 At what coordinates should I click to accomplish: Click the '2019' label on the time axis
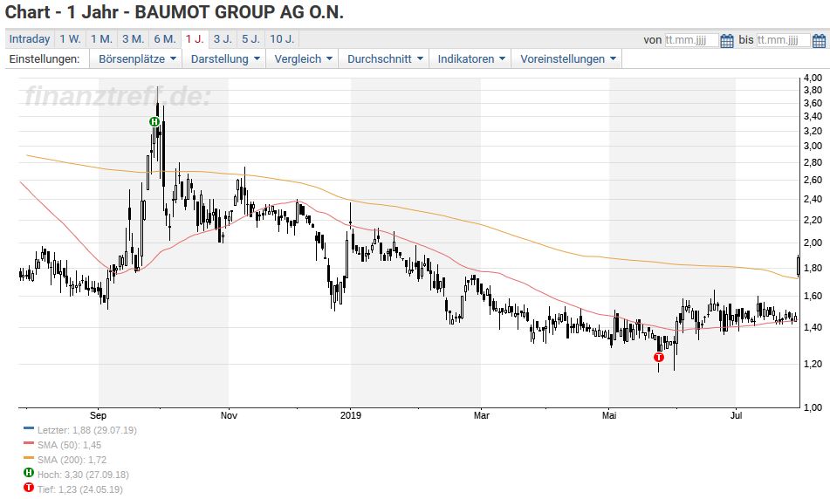[351, 415]
